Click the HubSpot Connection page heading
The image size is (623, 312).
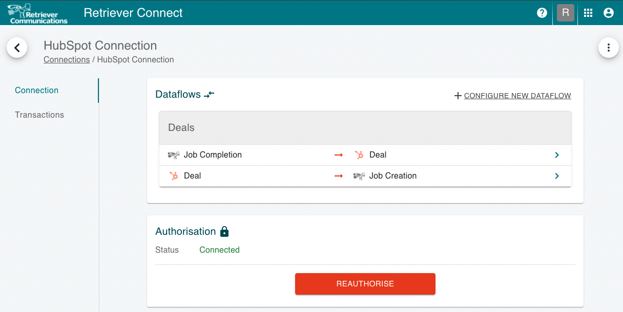click(x=100, y=46)
